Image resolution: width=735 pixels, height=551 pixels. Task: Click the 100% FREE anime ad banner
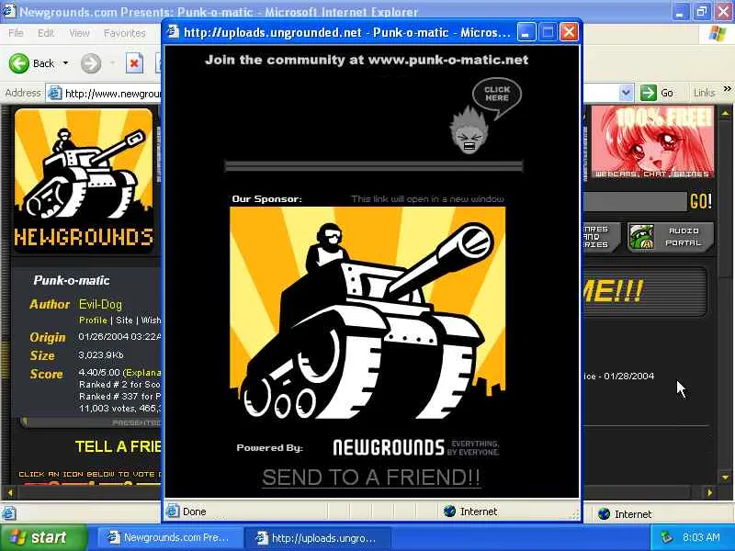[x=652, y=142]
